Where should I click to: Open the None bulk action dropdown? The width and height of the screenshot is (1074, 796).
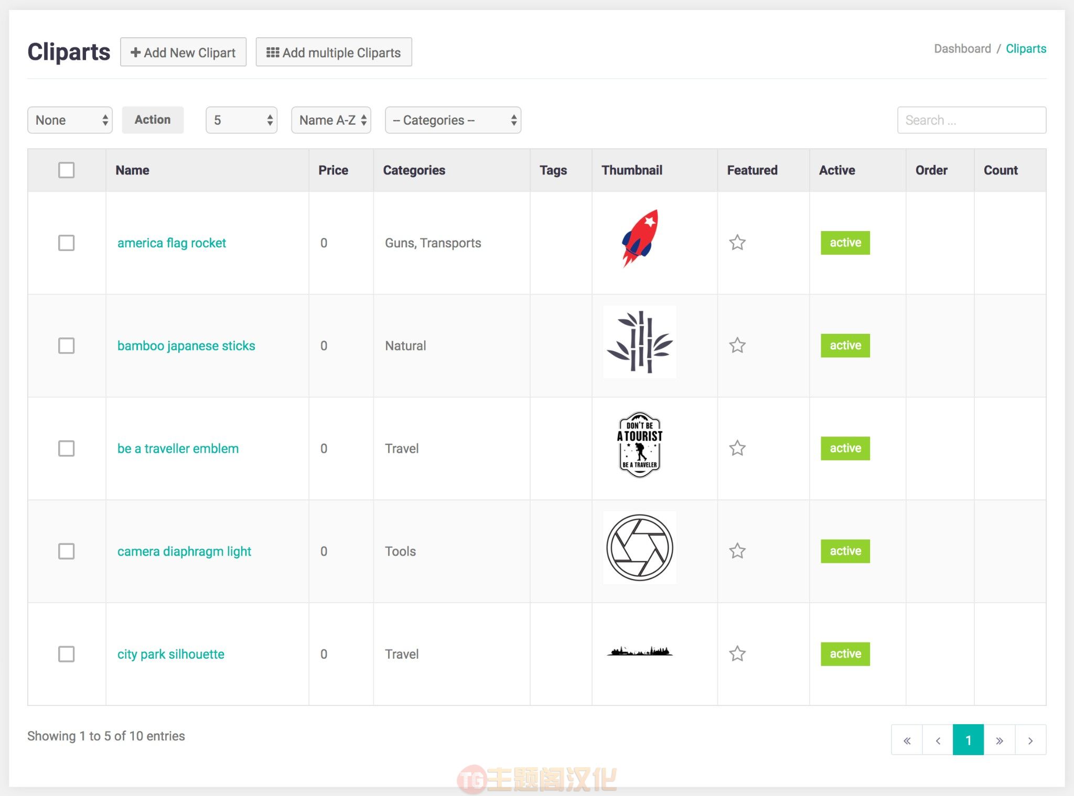point(70,120)
